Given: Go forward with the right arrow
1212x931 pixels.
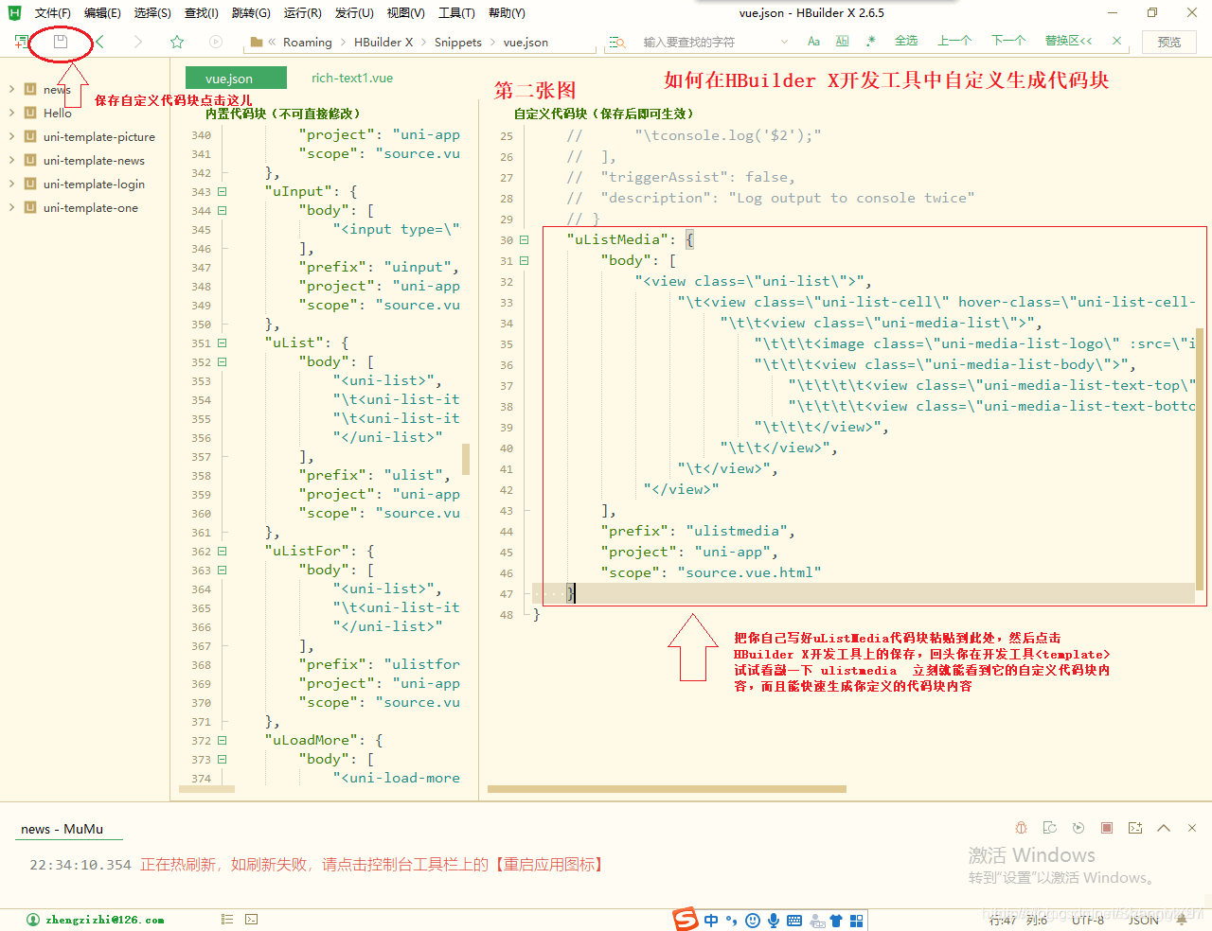Looking at the screenshot, I should (x=138, y=42).
